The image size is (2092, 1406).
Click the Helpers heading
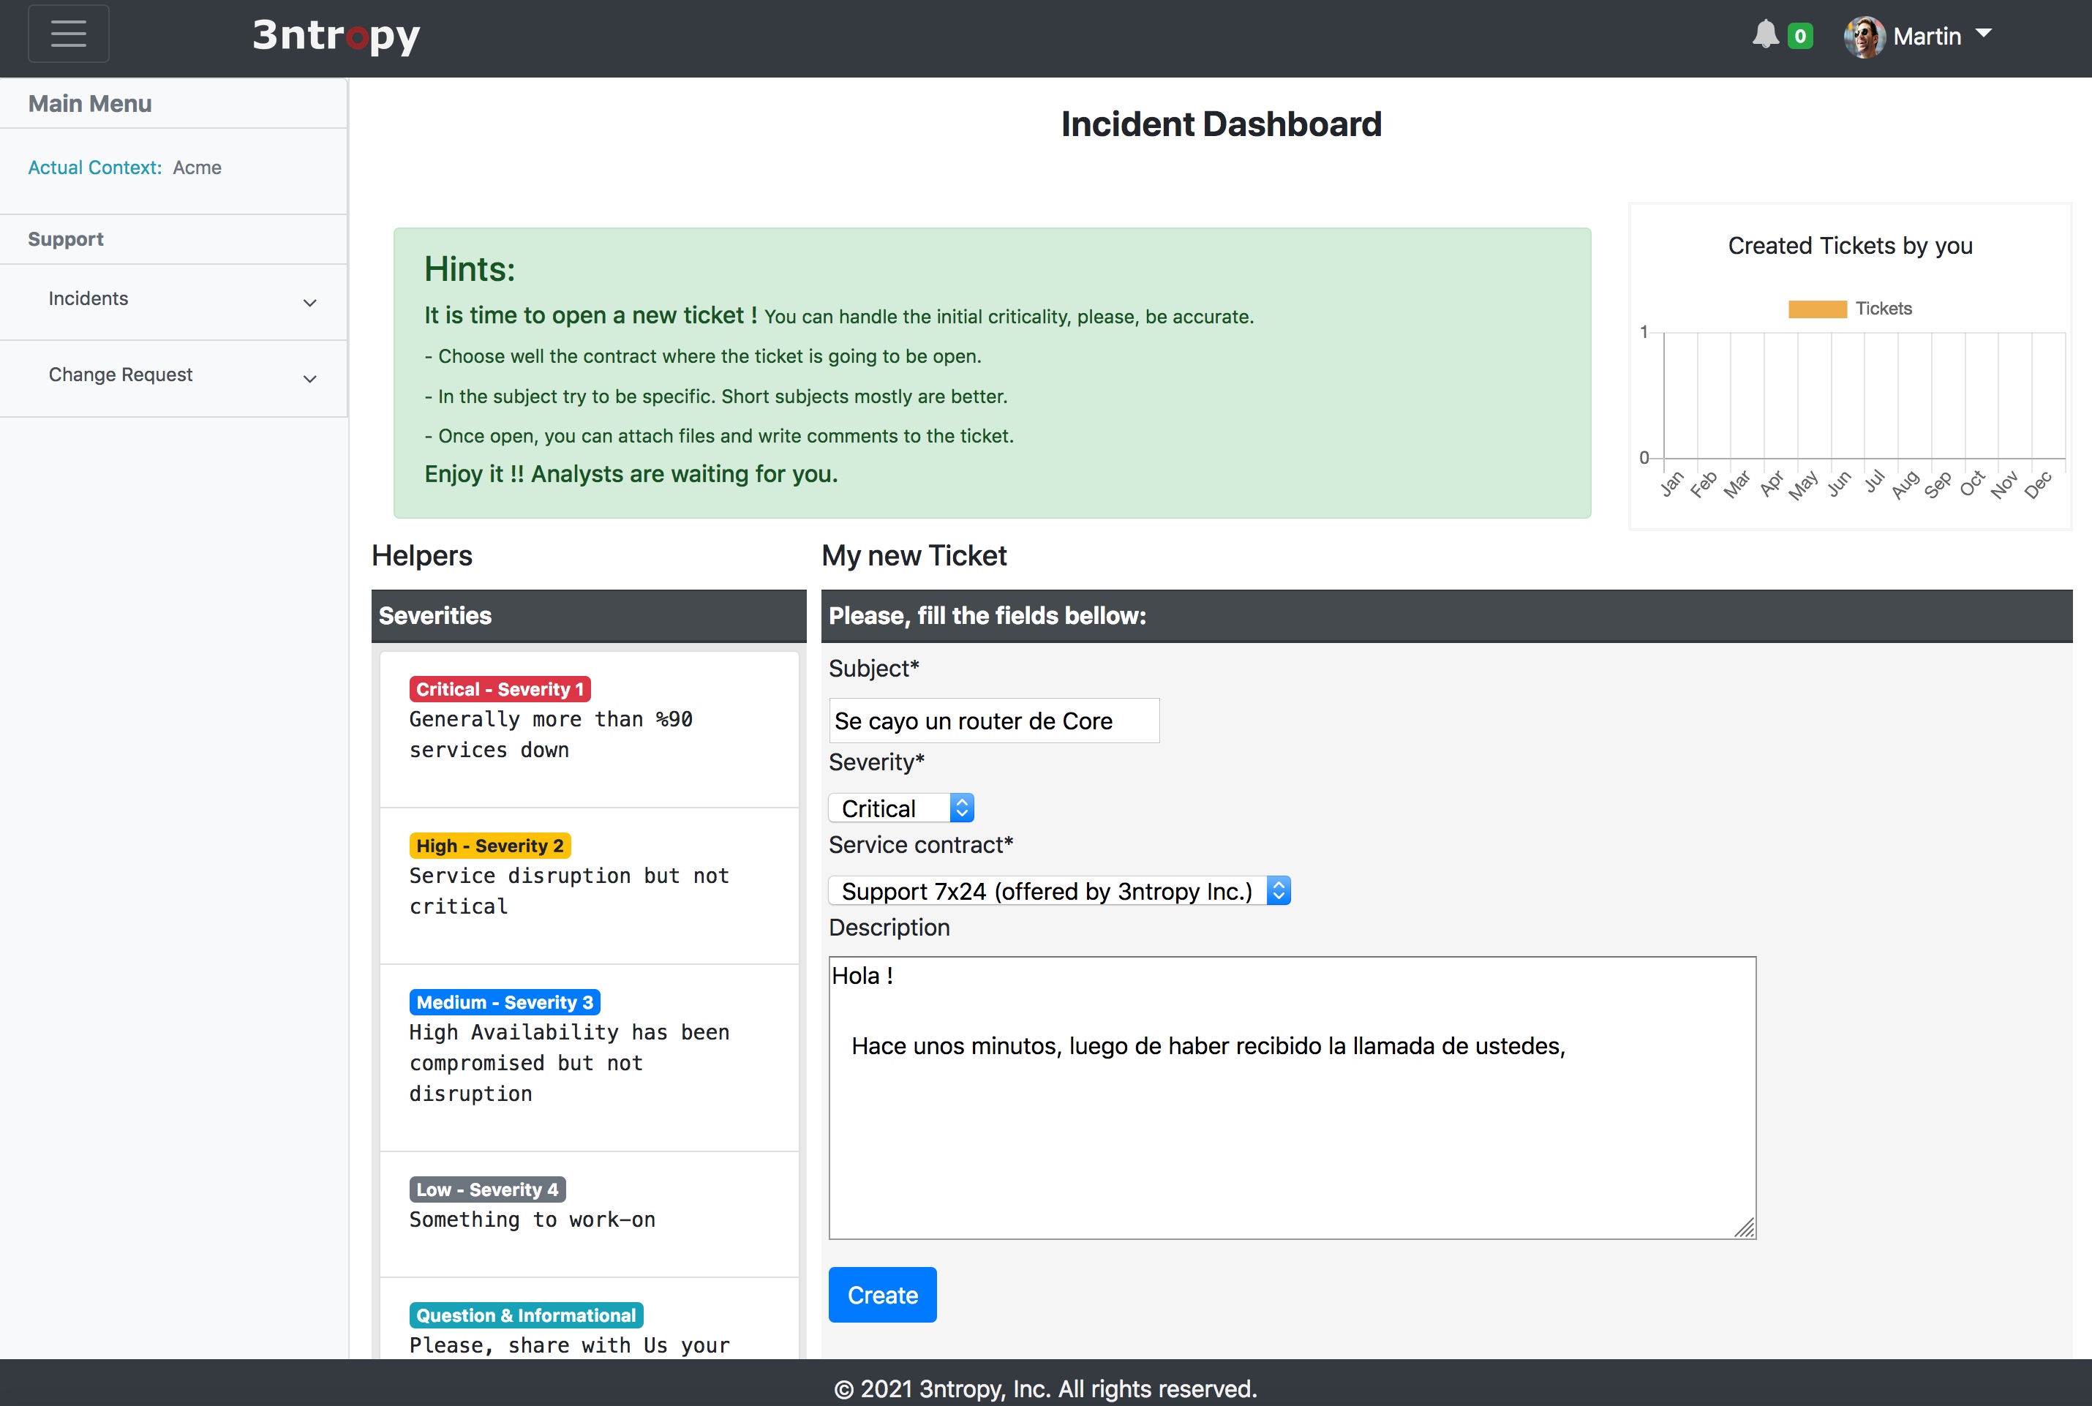click(x=421, y=556)
